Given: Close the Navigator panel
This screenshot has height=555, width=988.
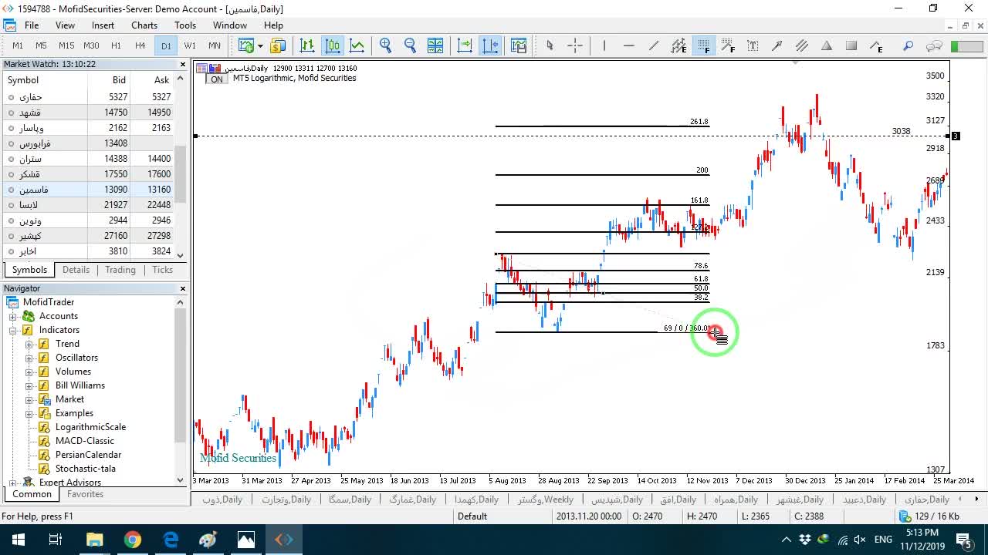Looking at the screenshot, I should pos(183,288).
